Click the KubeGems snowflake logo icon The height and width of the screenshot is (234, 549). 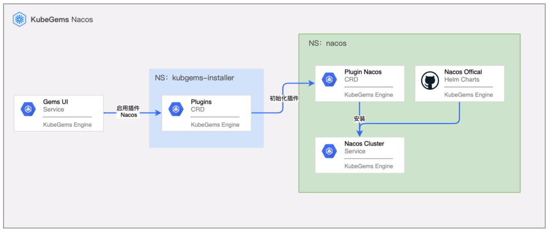pyautogui.click(x=20, y=19)
